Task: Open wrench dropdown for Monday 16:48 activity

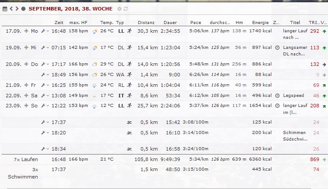Action: click(44, 31)
